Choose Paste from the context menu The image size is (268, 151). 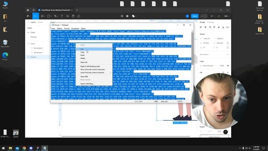(x=94, y=55)
